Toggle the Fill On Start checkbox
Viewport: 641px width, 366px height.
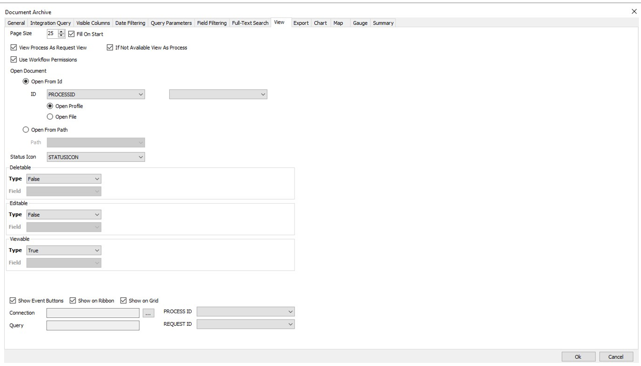[x=71, y=34]
